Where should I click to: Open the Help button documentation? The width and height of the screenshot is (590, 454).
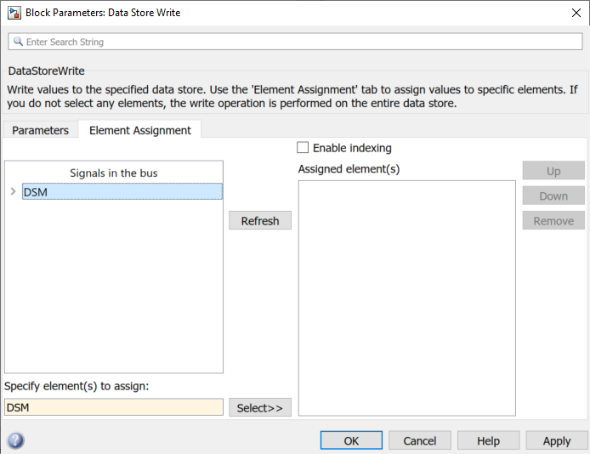click(488, 440)
